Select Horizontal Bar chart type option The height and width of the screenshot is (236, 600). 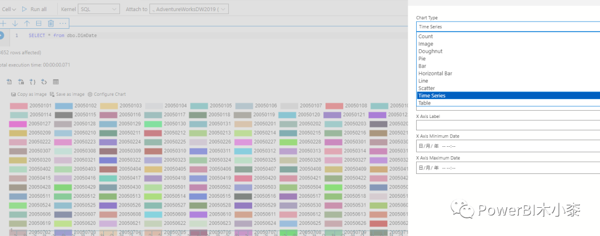435,73
